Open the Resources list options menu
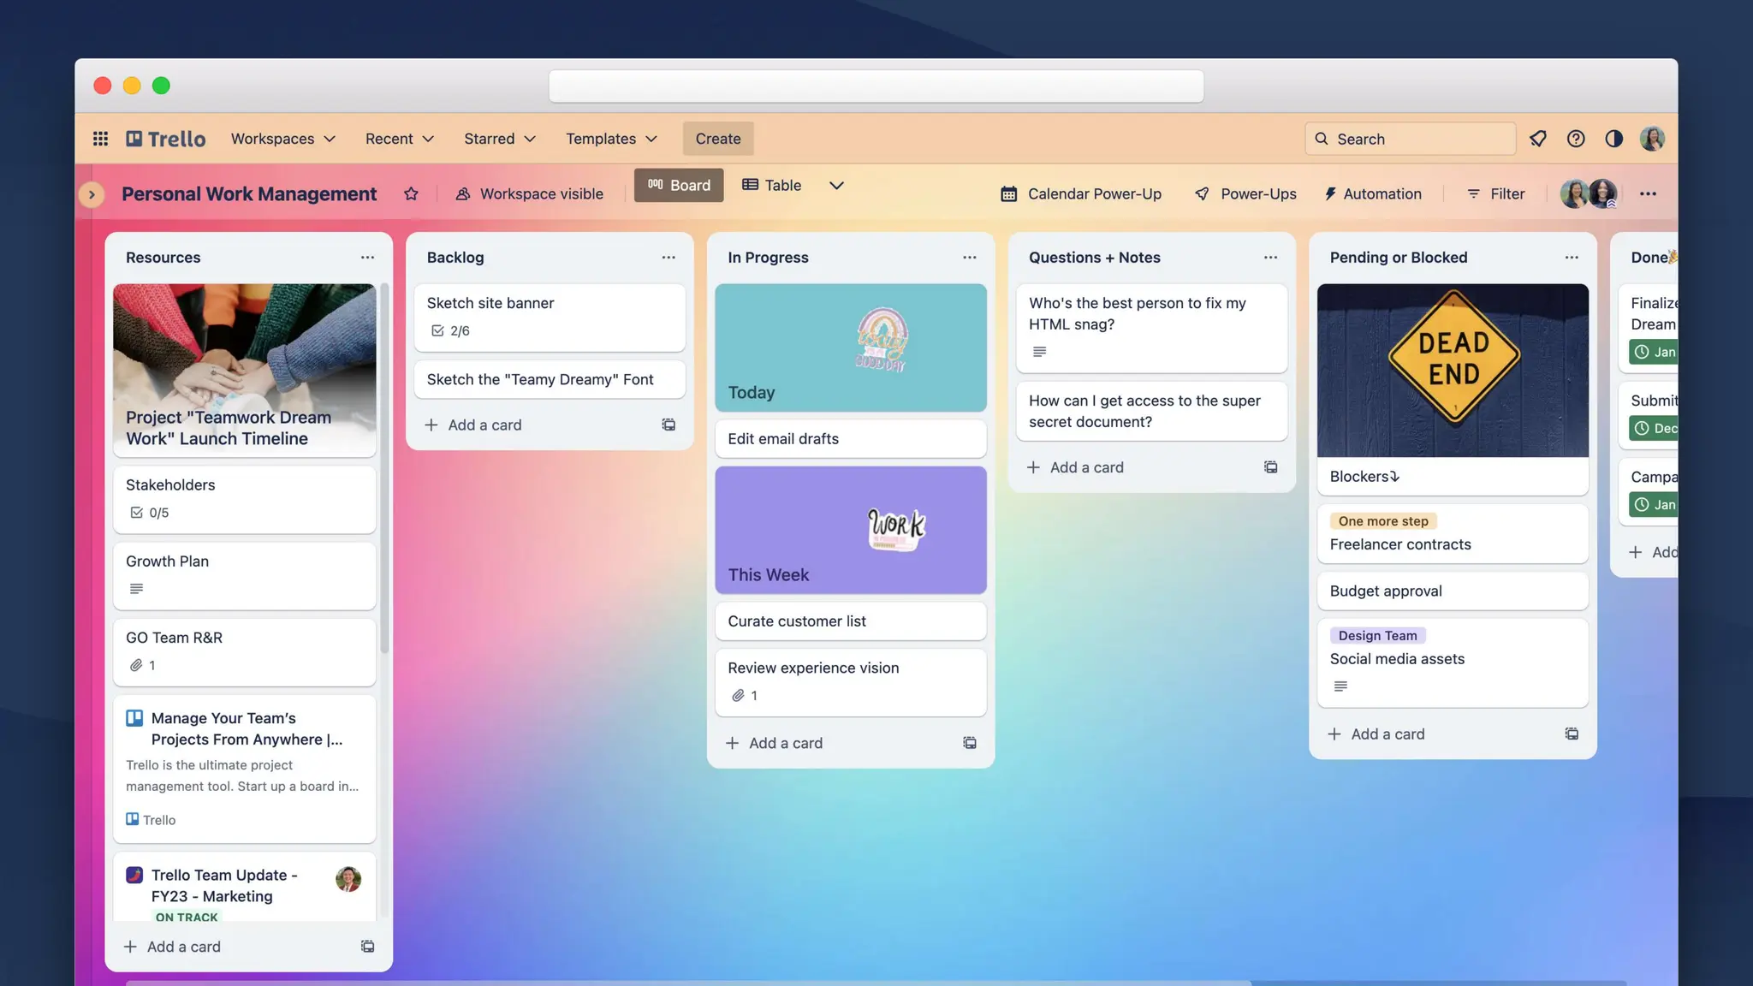The image size is (1753, 986). click(x=367, y=258)
